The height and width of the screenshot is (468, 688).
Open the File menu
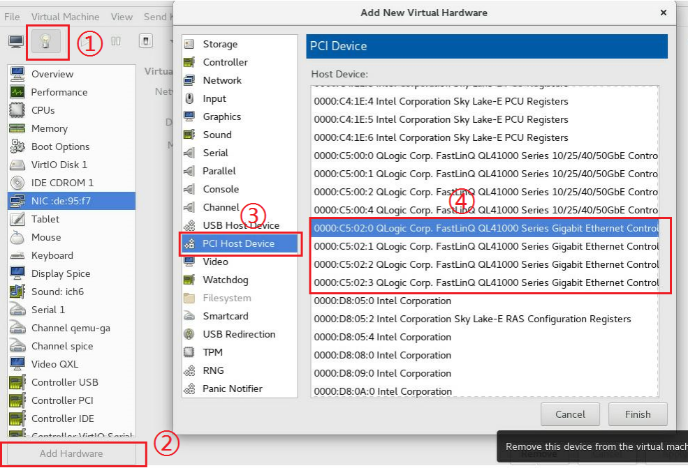click(12, 17)
